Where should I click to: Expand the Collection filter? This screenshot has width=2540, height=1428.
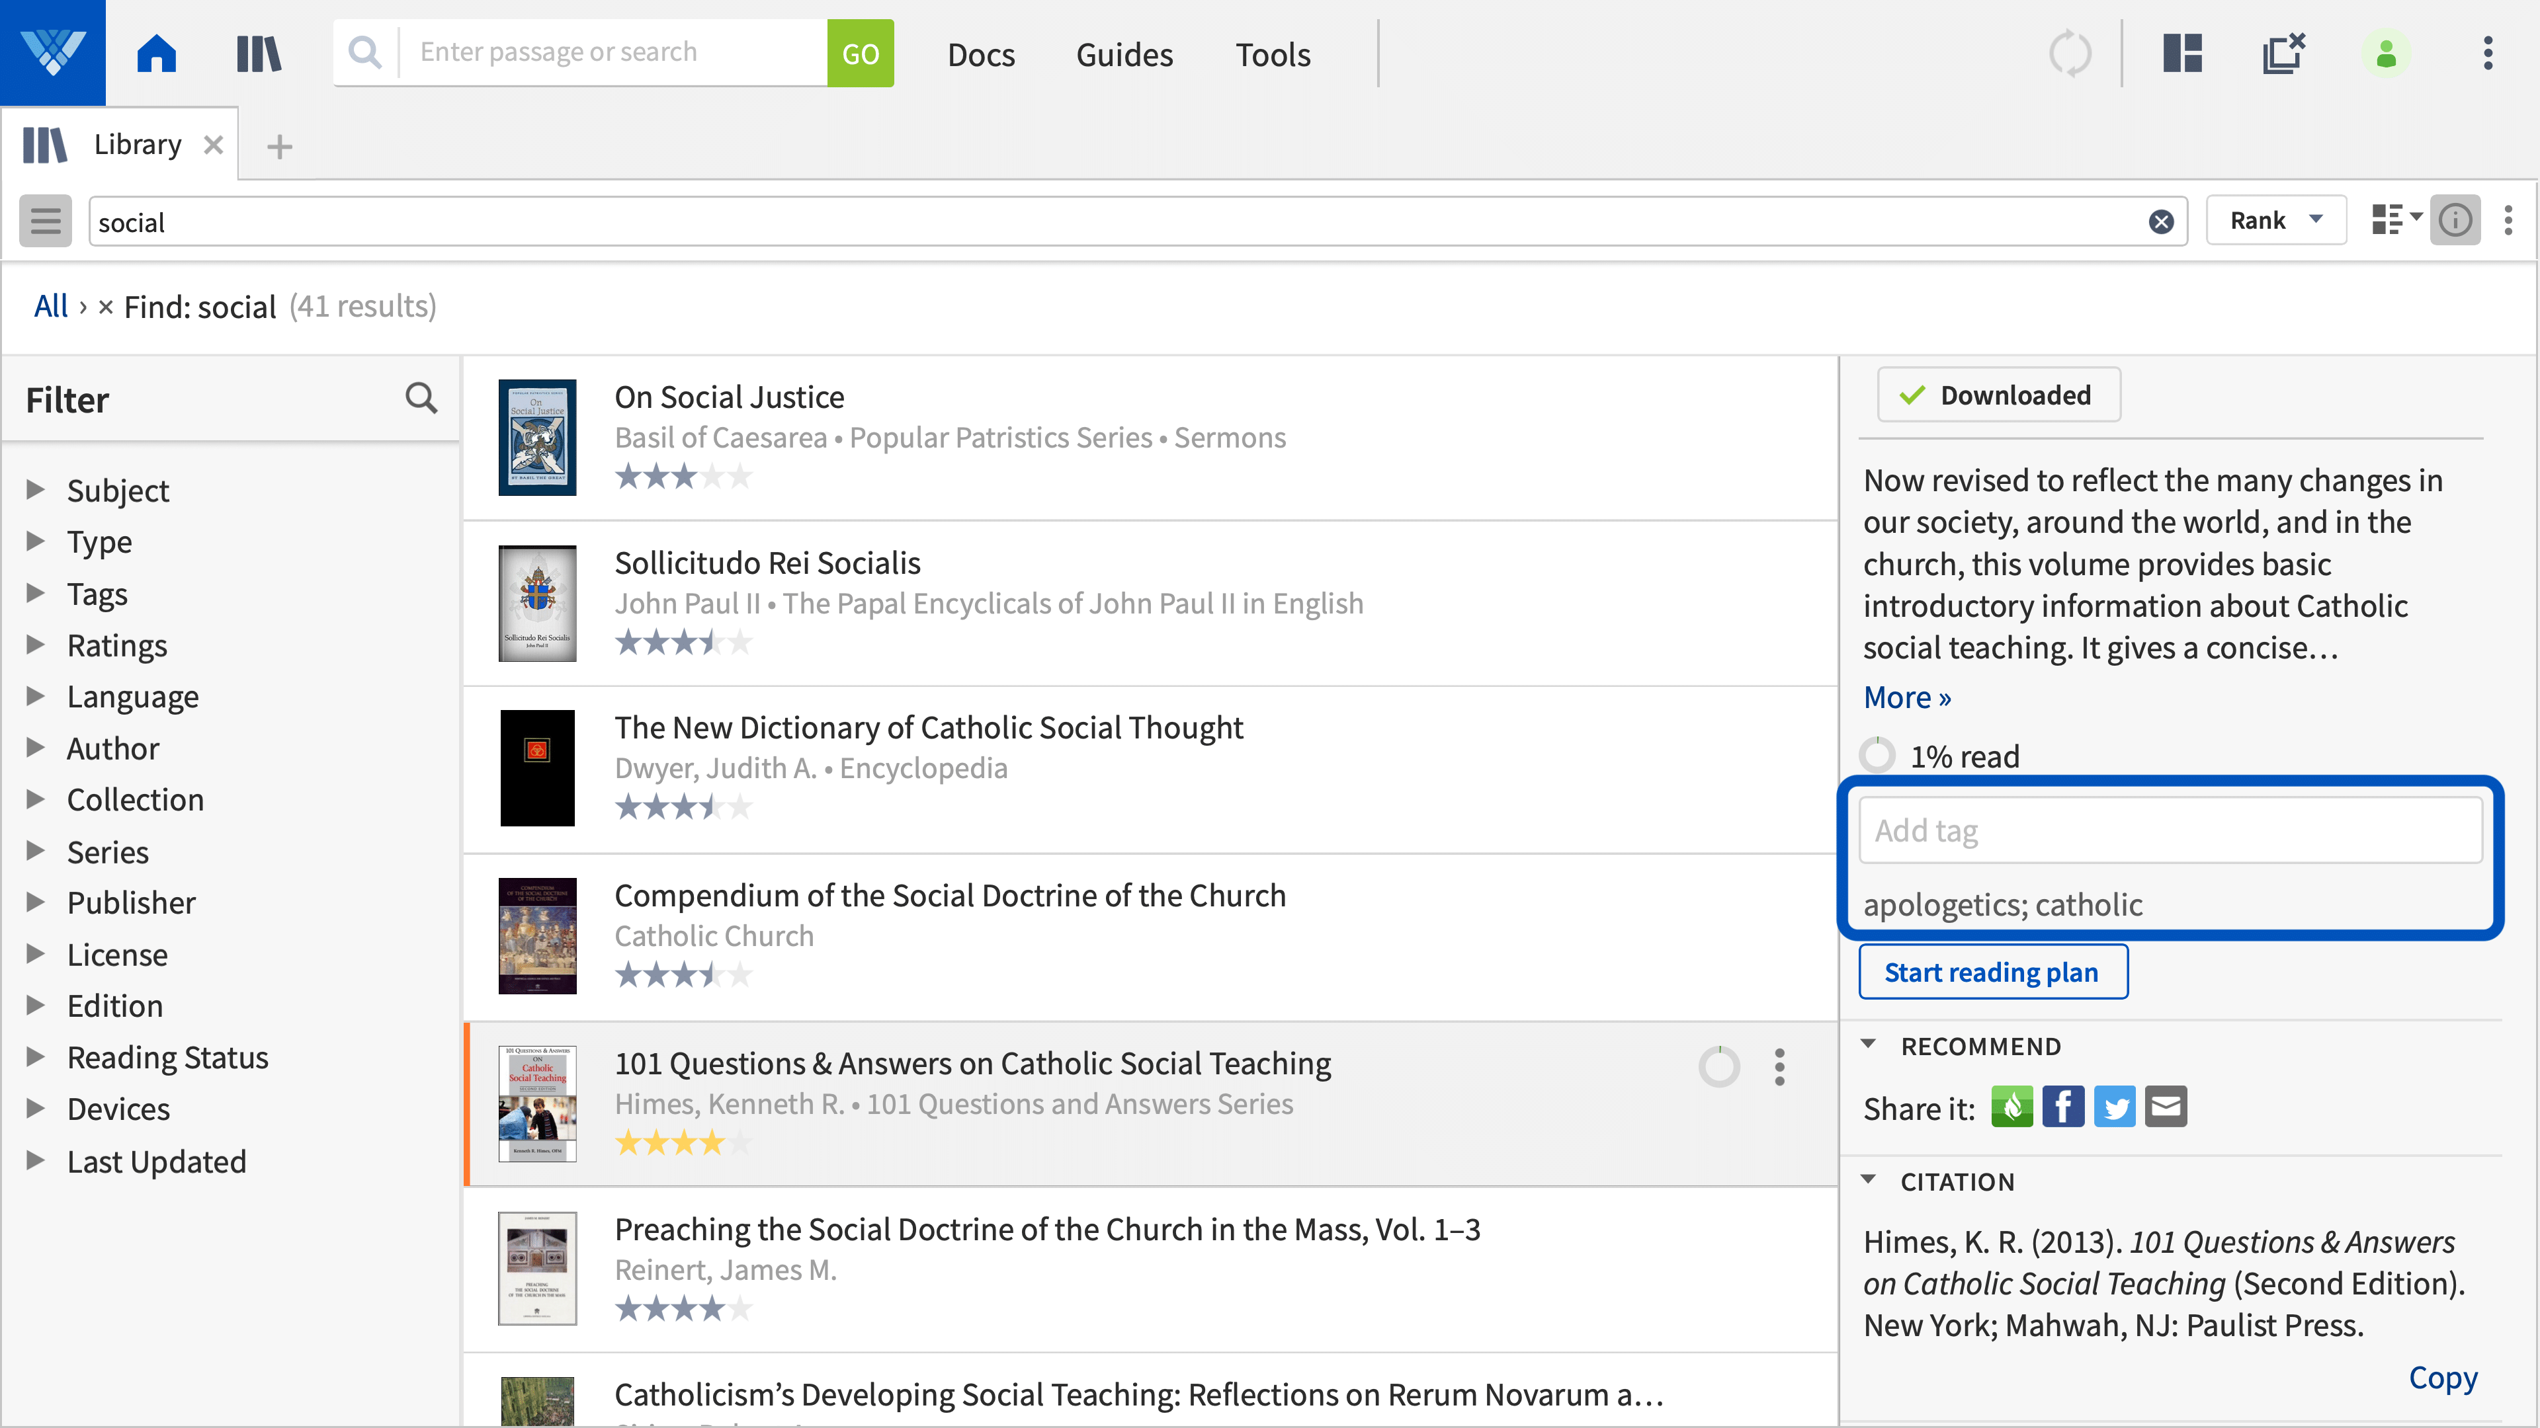[x=36, y=799]
